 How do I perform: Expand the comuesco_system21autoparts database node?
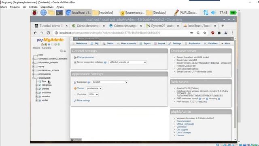33,59
